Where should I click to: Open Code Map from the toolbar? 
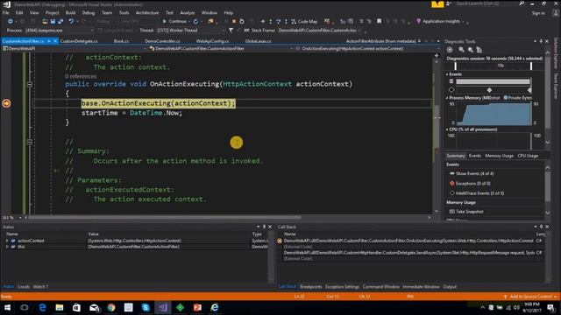(x=304, y=21)
